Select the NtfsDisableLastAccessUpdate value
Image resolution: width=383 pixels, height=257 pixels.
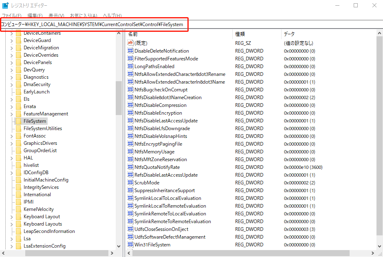pyautogui.click(x=166, y=121)
